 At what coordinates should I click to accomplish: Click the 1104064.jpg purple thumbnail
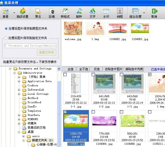tap(104, 121)
